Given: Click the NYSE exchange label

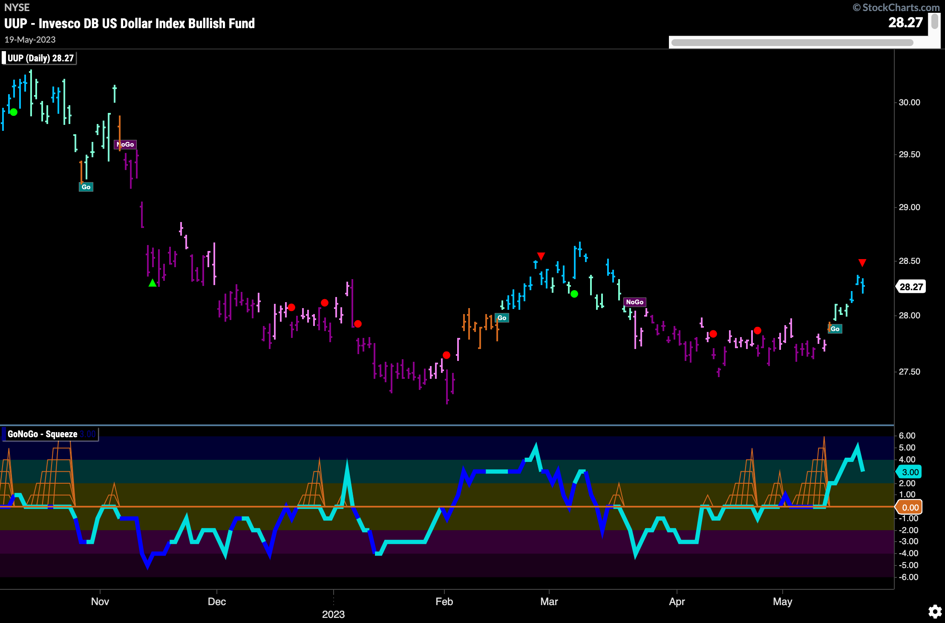Looking at the screenshot, I should pyautogui.click(x=17, y=8).
